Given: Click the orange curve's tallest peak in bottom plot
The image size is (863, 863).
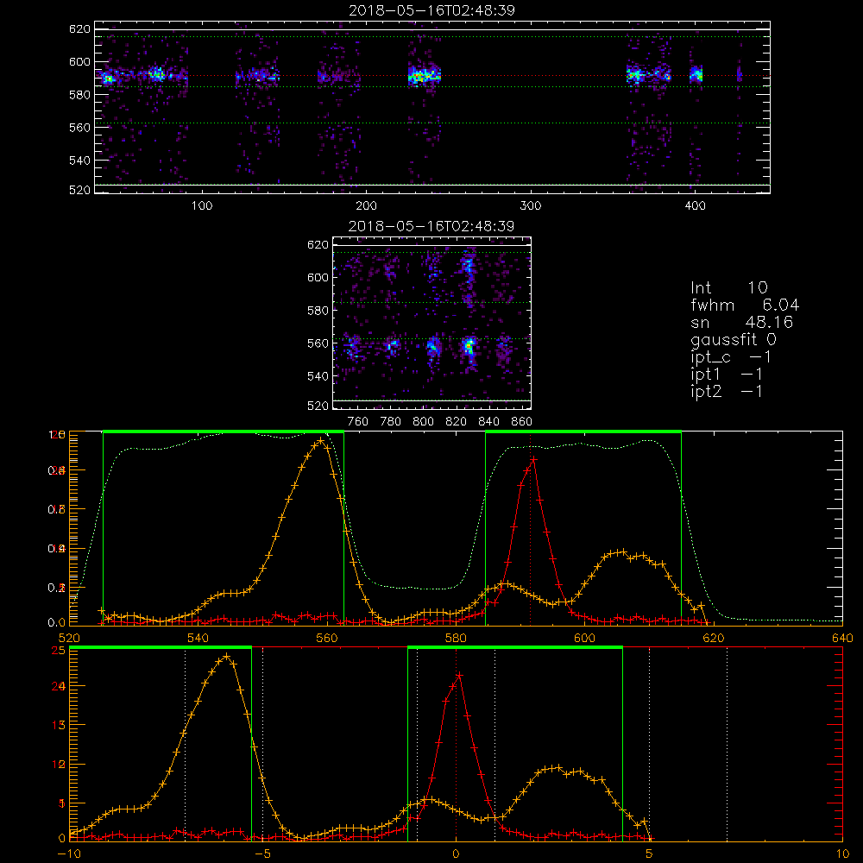Looking at the screenshot, I should pyautogui.click(x=227, y=656).
